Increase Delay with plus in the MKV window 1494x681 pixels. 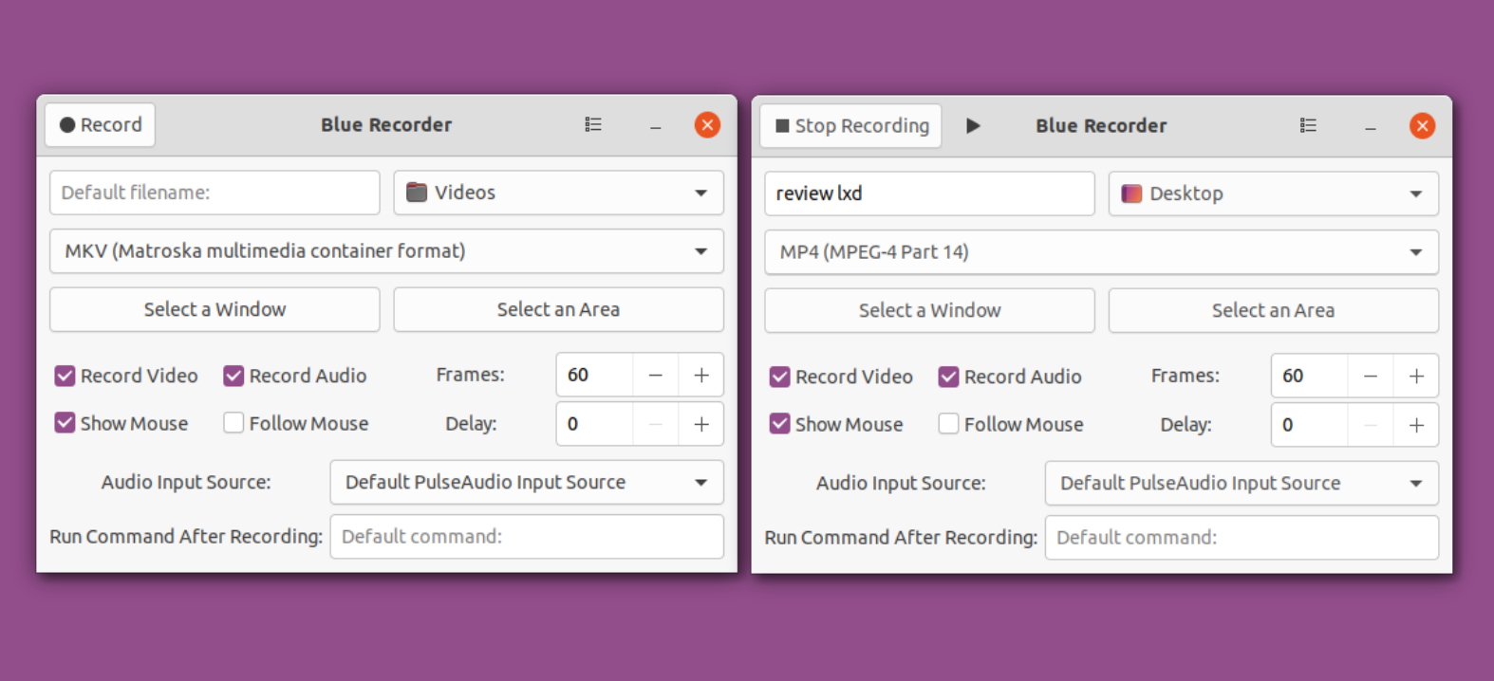coord(701,424)
